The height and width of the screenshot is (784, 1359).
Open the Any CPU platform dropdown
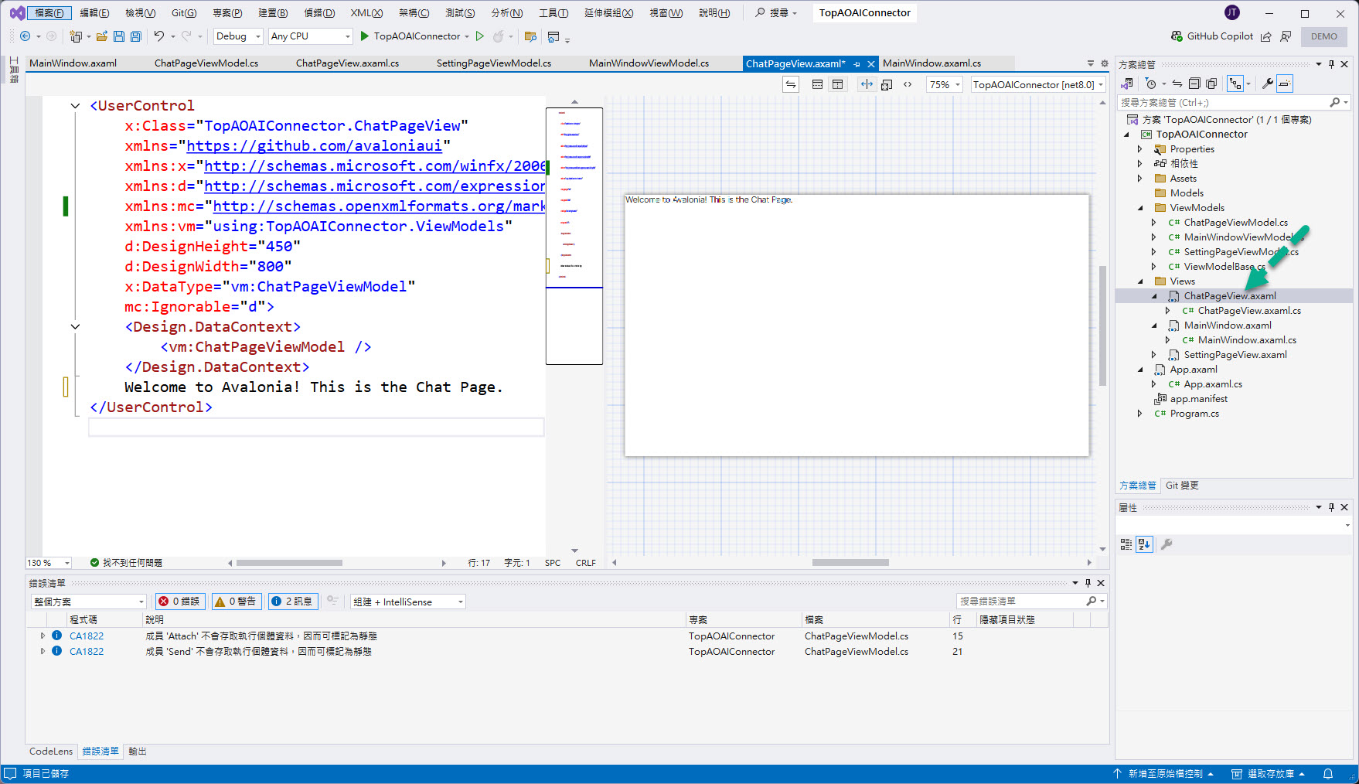[310, 36]
